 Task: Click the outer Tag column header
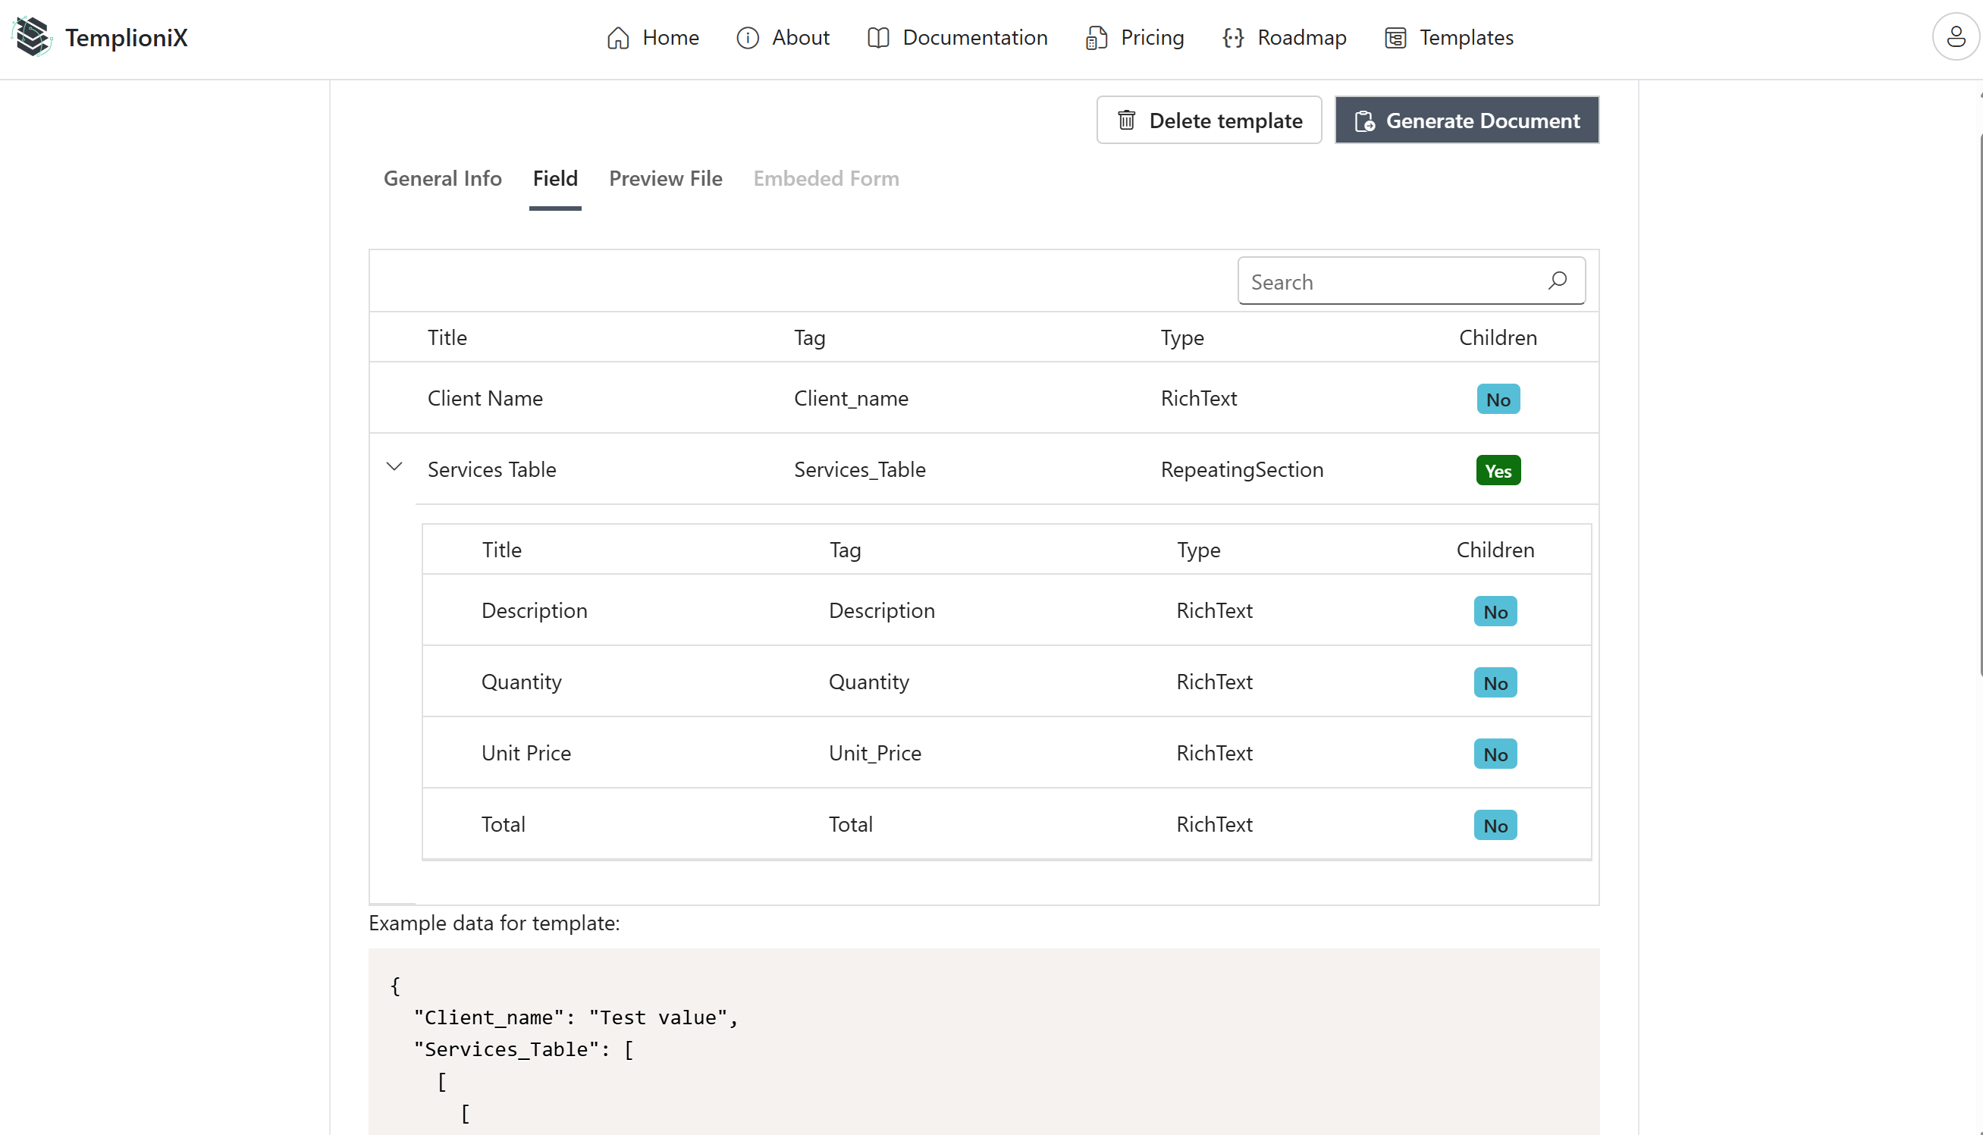coord(809,337)
